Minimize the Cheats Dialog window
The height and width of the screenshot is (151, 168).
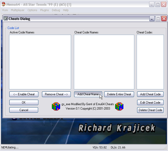pyautogui.click(x=152, y=19)
